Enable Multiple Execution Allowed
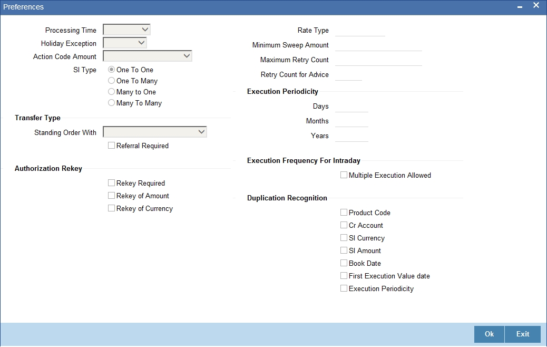 (344, 175)
